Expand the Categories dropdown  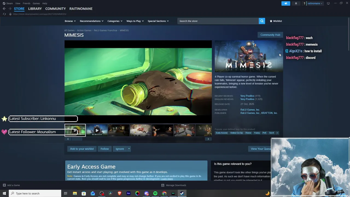pos(115,21)
